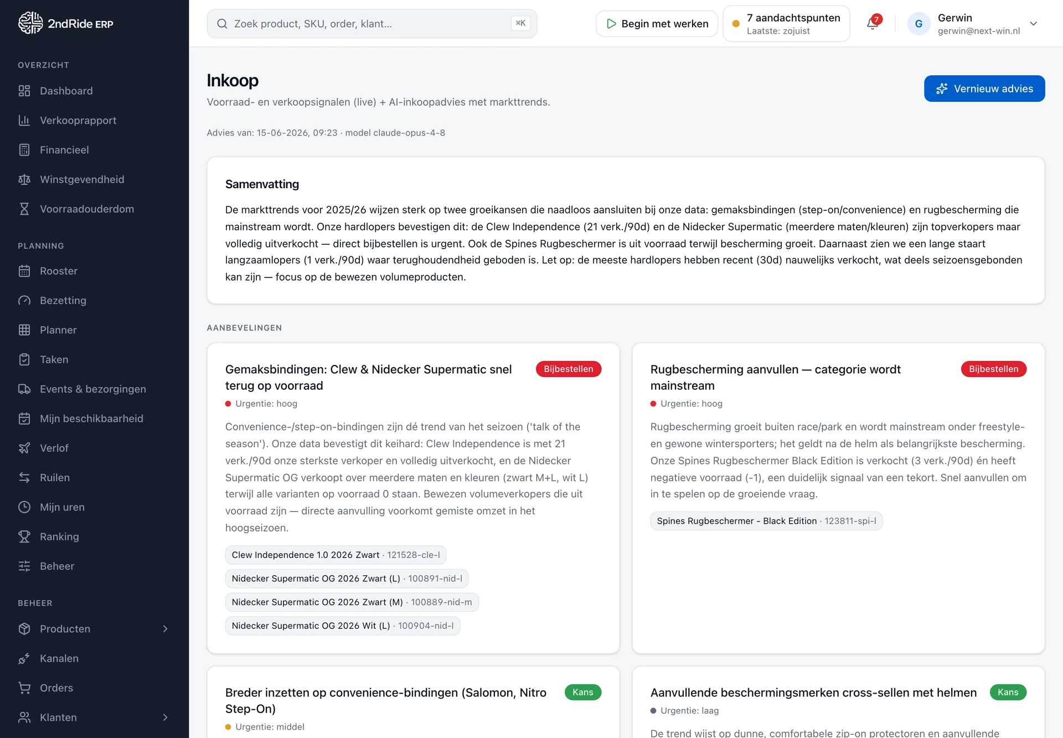Viewport: 1063px width, 738px height.
Task: Click 'Aanvullende beschermingsmerken cross-sellen' title
Action: (814, 693)
